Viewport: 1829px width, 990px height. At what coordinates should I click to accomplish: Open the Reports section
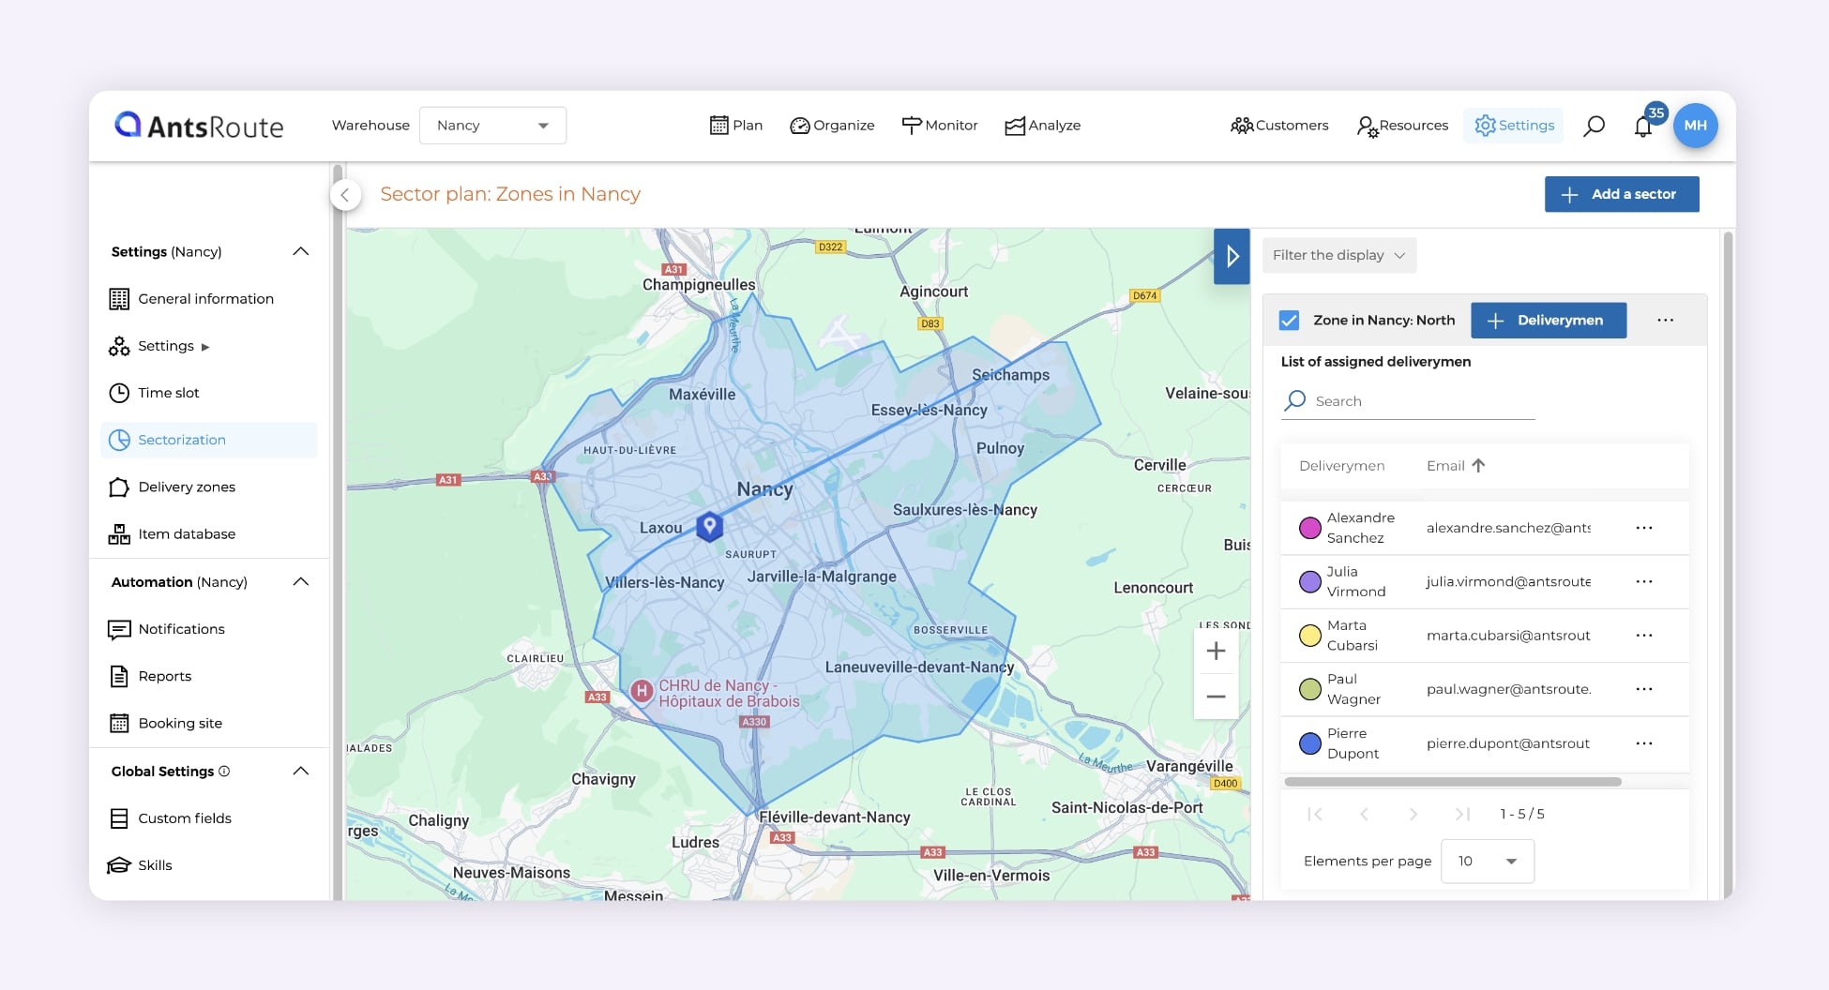pyautogui.click(x=119, y=676)
